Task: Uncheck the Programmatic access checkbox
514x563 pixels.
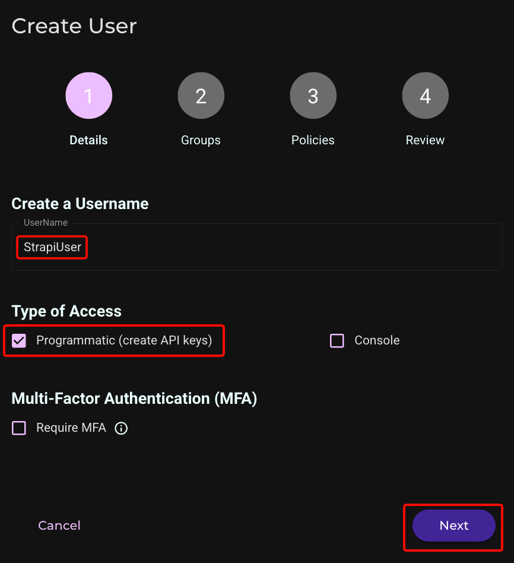Action: click(19, 340)
